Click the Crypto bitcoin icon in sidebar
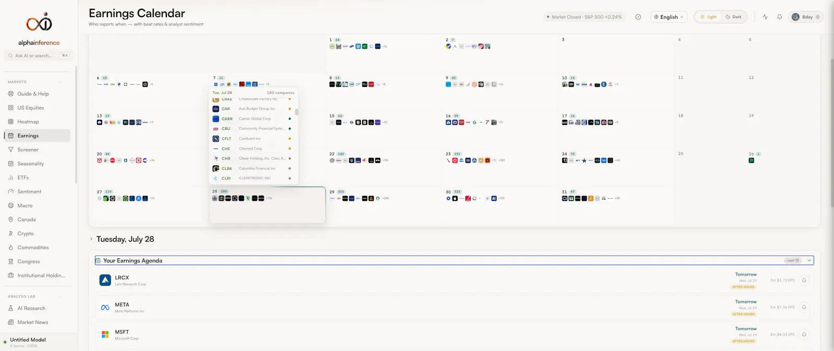This screenshot has width=834, height=351. click(x=11, y=233)
